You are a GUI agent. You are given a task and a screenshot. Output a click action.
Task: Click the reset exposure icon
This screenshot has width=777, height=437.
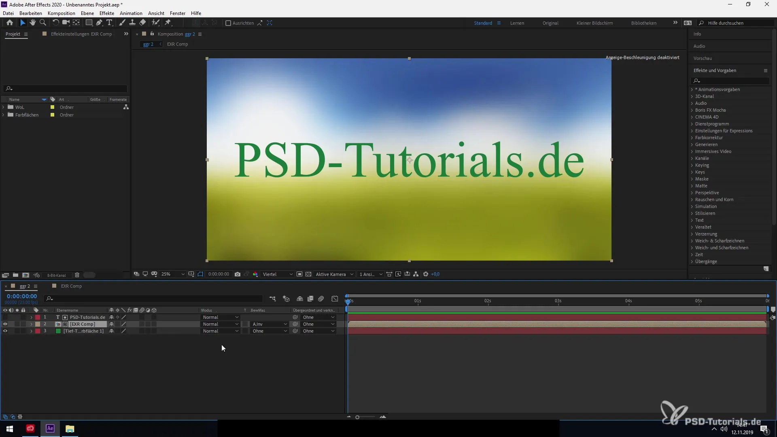[426, 274]
